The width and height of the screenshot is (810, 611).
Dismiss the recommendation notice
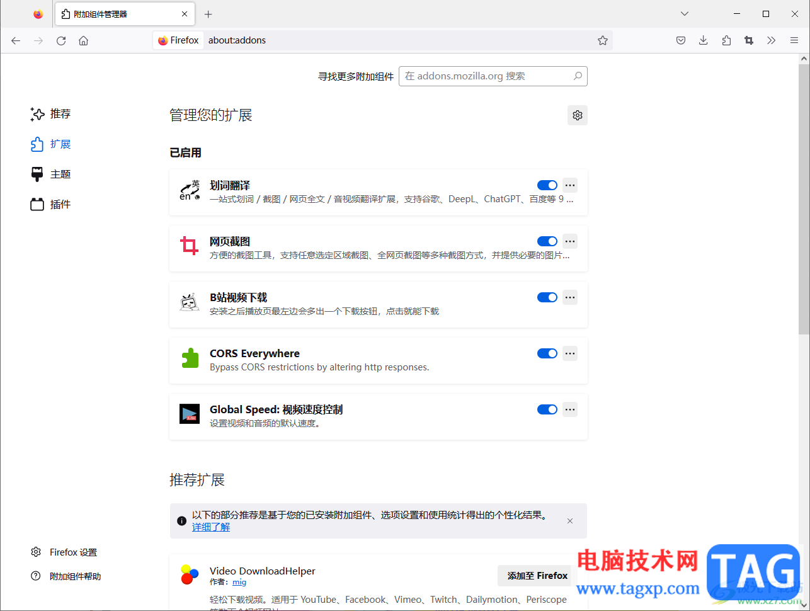coord(570,521)
